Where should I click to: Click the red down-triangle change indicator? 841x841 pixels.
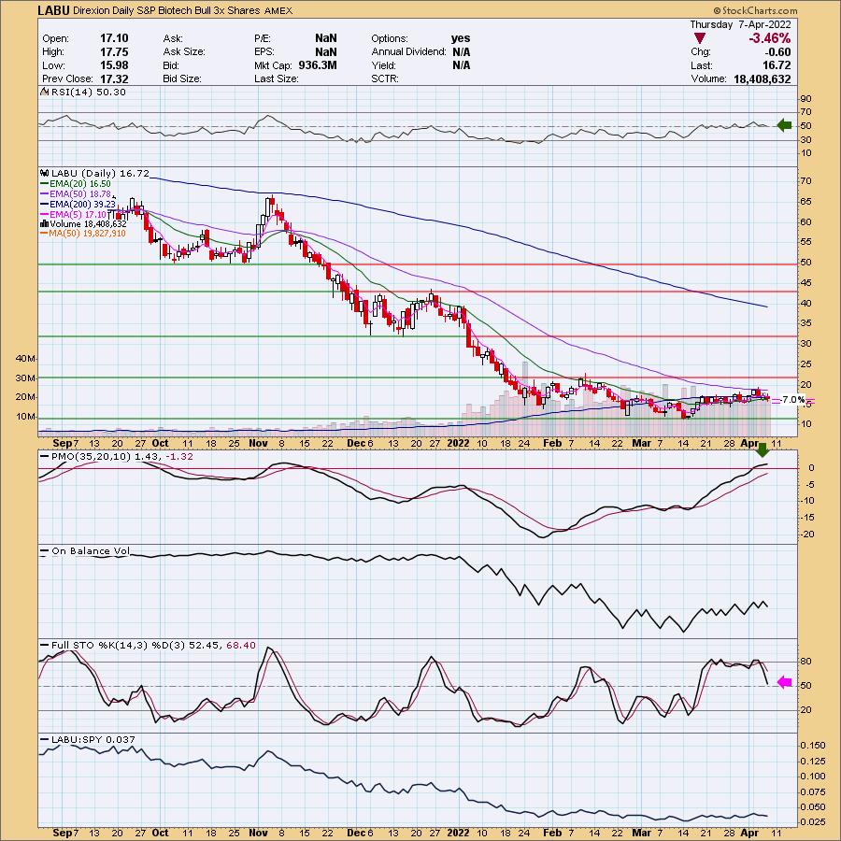point(699,38)
